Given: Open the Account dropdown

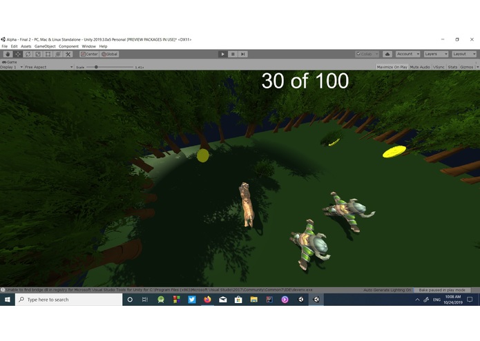Looking at the screenshot, I should click(407, 54).
